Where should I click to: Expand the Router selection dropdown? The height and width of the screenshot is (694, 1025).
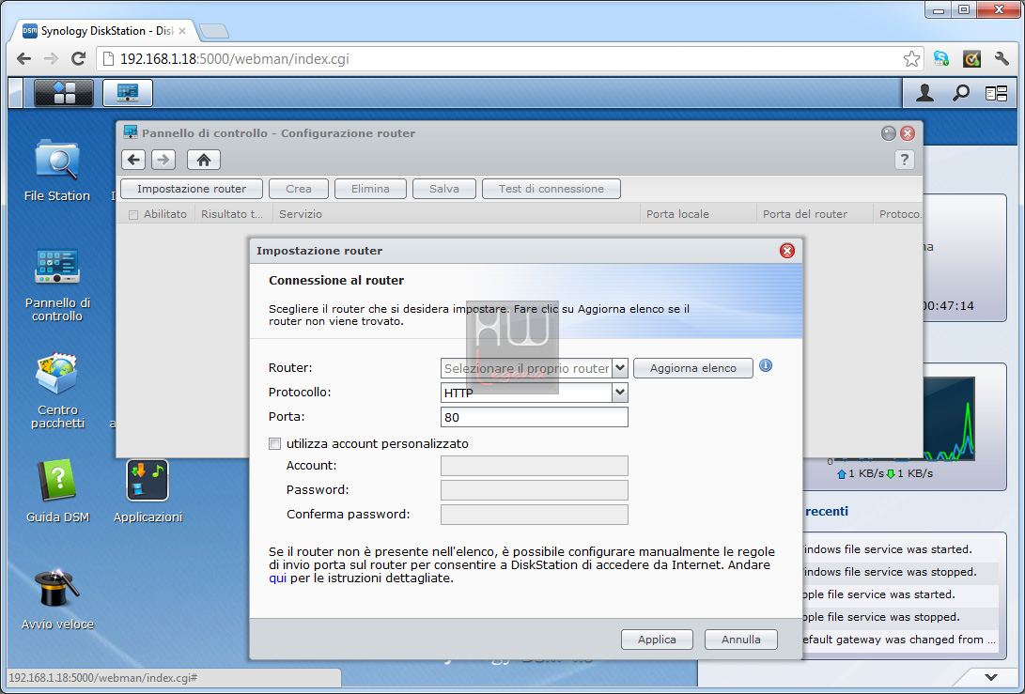(620, 368)
